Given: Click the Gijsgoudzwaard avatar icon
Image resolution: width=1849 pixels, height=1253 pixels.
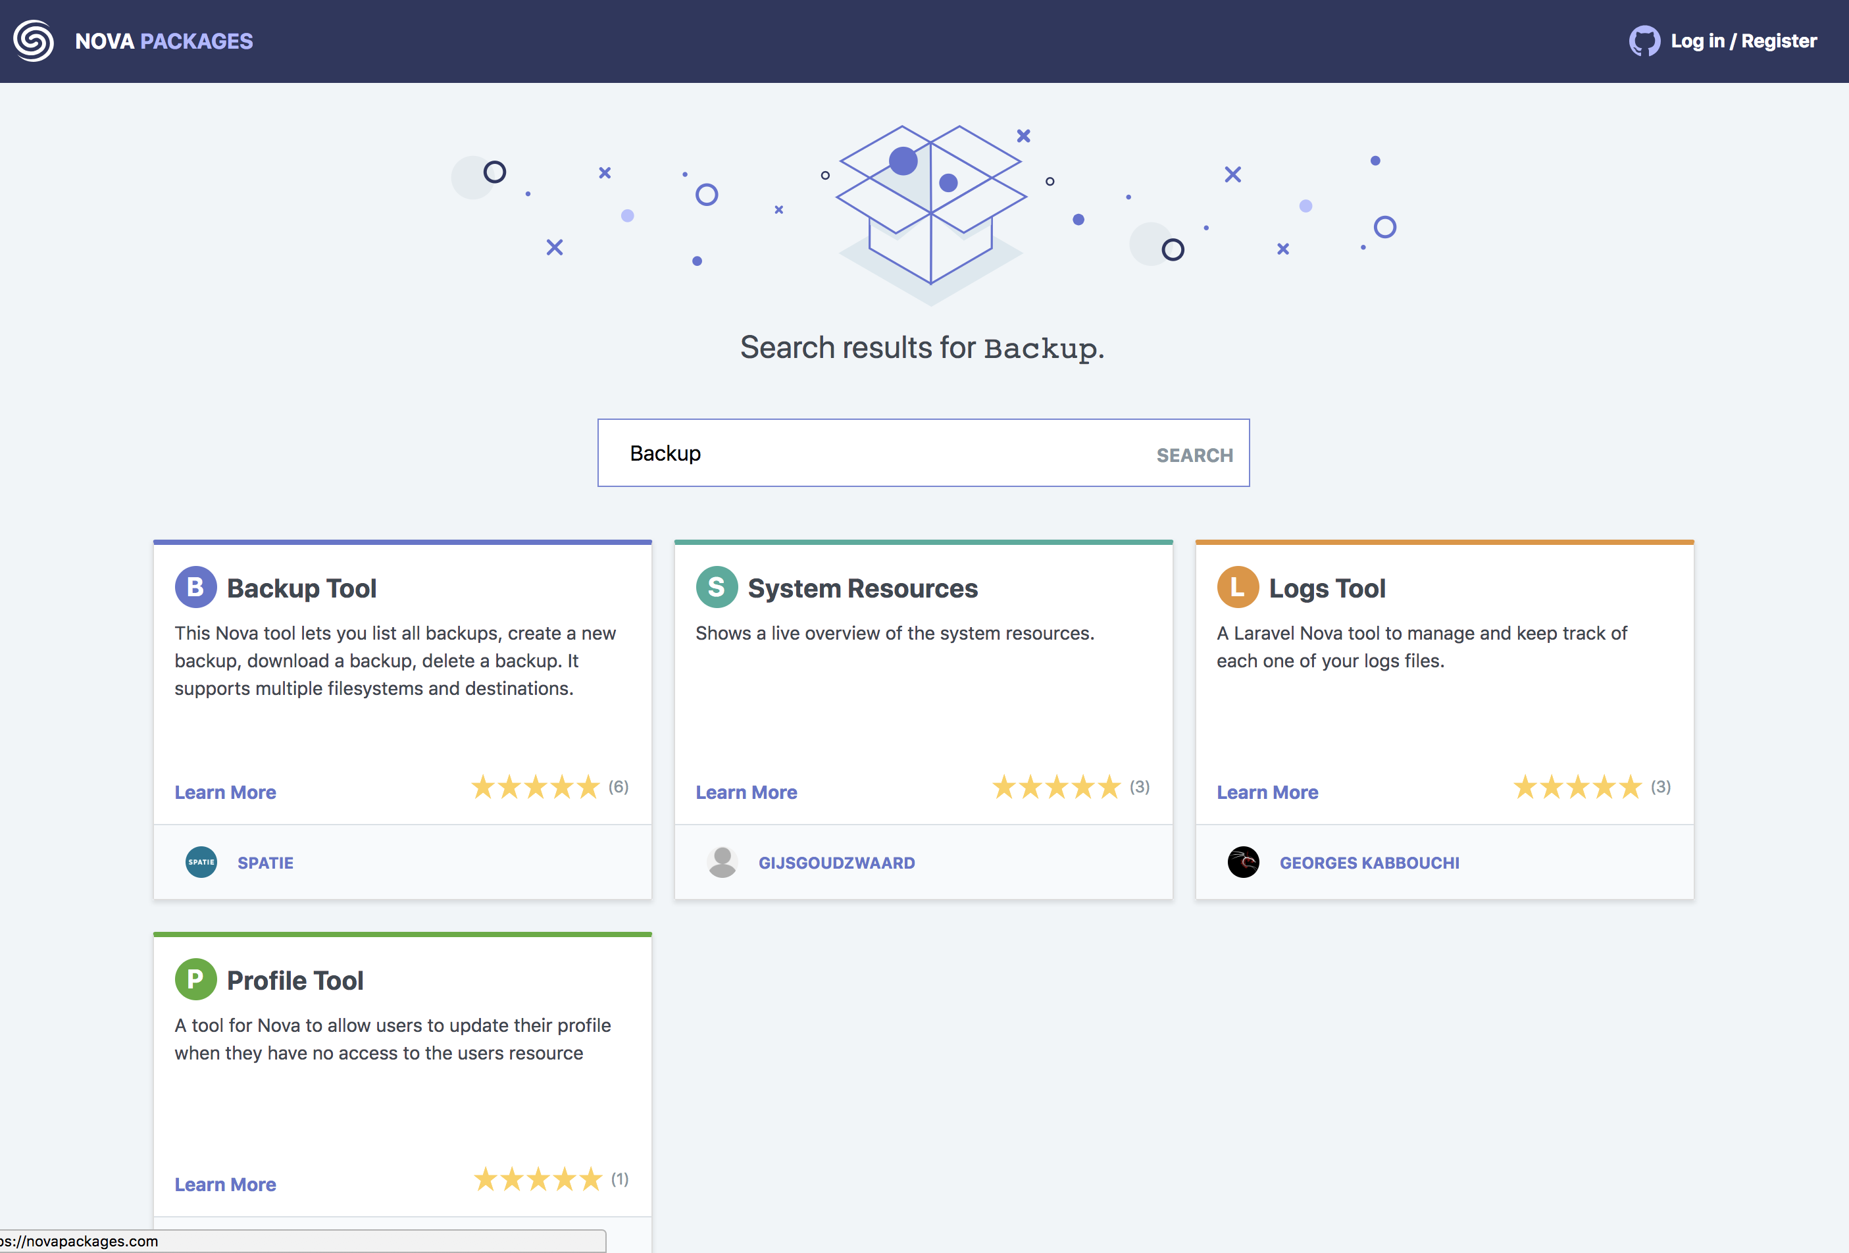Looking at the screenshot, I should click(x=722, y=862).
